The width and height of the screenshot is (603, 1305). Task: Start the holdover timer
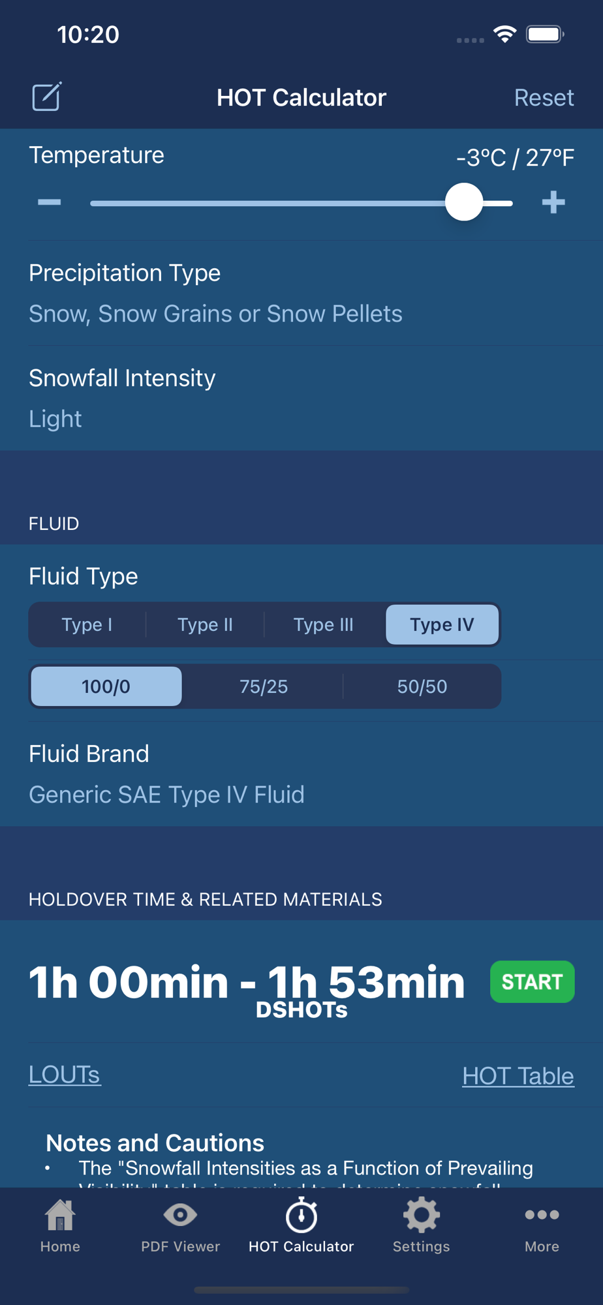(x=533, y=981)
